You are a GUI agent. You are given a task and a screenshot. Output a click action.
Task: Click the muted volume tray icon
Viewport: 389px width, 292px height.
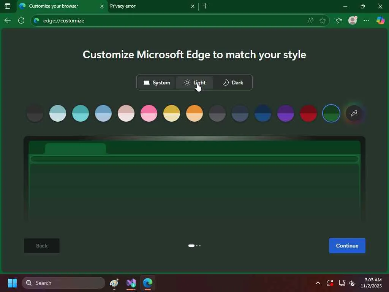click(x=352, y=283)
